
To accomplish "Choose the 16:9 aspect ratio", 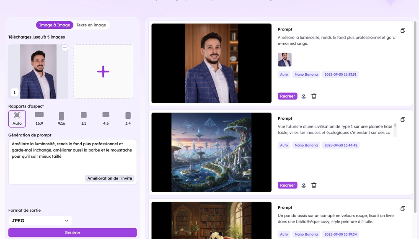I will point(39,119).
